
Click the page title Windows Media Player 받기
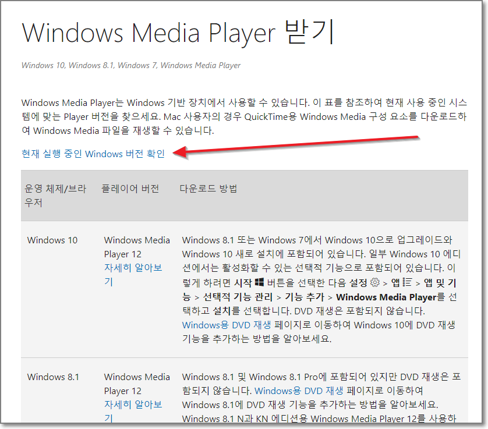[178, 33]
